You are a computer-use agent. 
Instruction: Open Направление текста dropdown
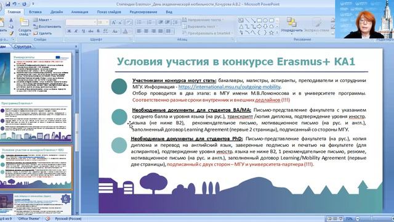[203, 20]
